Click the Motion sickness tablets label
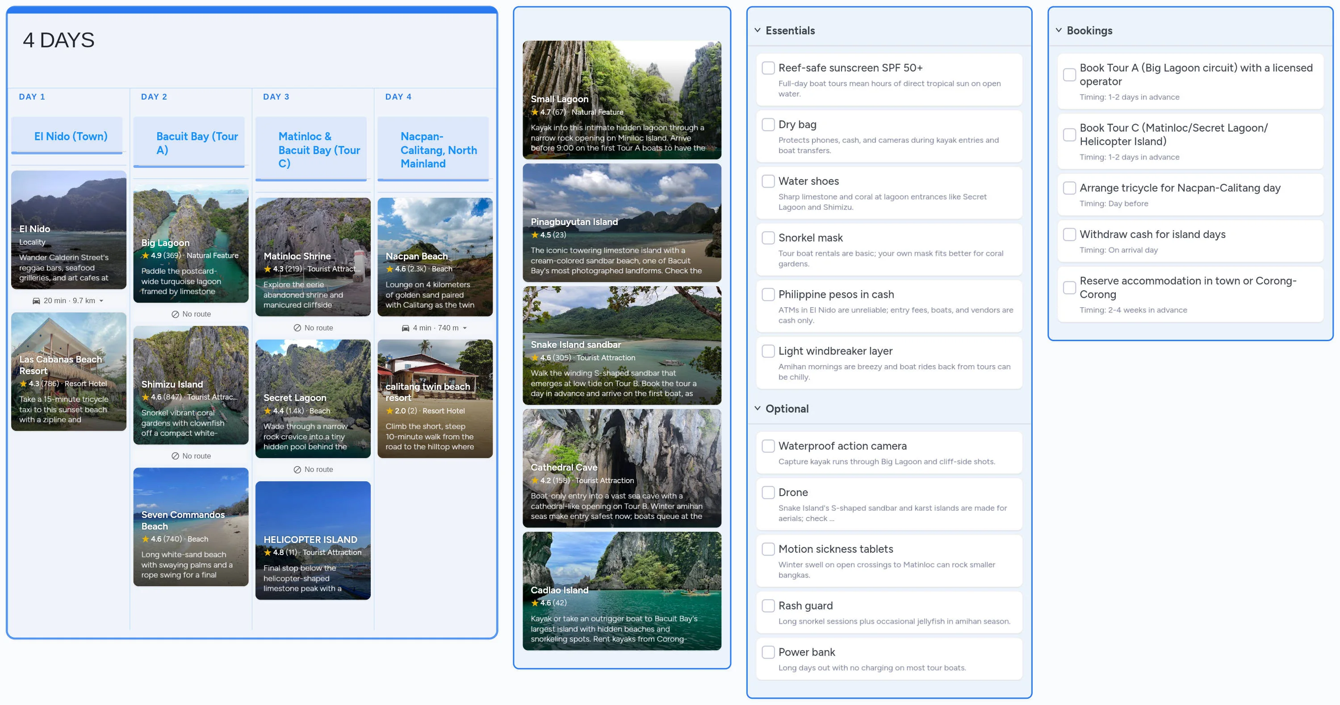Viewport: 1340px width, 705px height. point(836,549)
